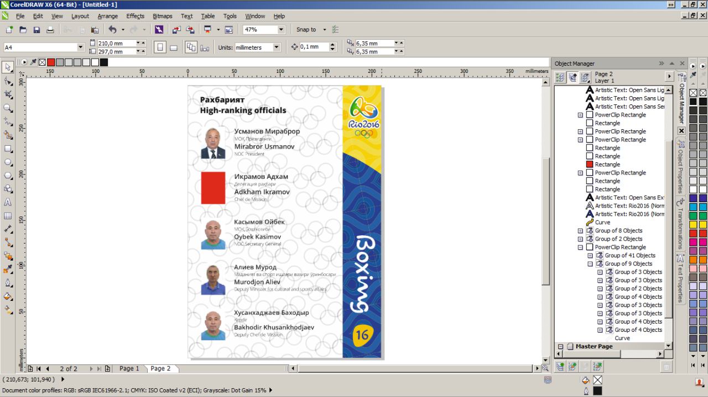Click the Export icon
Image resolution: width=708 pixels, height=397 pixels.
(190, 29)
